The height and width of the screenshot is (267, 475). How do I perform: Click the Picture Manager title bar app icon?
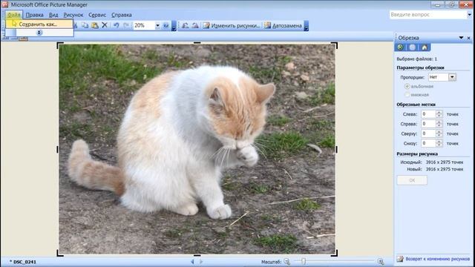(x=5, y=4)
